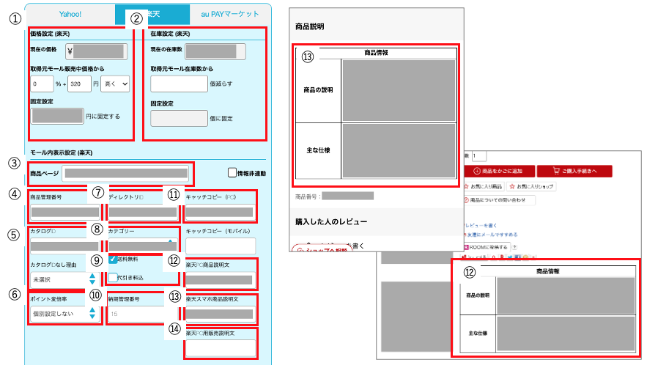
Task: Open the レビューを書く link
Action: [481, 226]
